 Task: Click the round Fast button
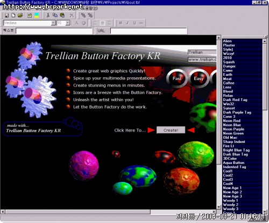coord(177,78)
